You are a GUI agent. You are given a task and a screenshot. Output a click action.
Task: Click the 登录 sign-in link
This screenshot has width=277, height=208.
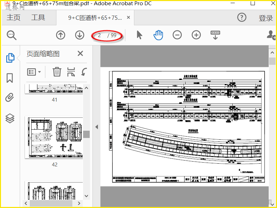coord(266,18)
